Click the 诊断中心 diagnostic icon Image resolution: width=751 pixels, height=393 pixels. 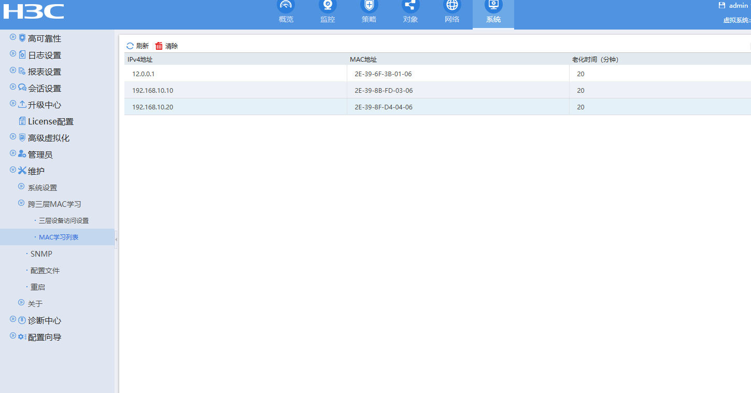pyautogui.click(x=22, y=320)
